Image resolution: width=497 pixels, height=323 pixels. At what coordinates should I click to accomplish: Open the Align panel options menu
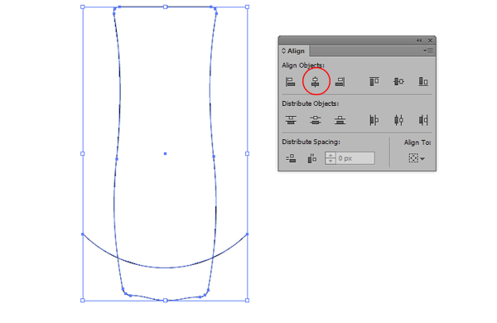point(428,51)
